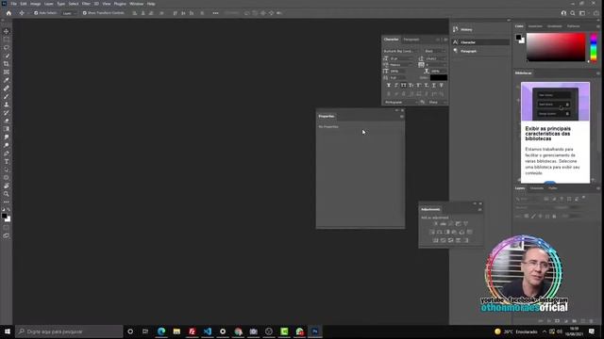Select the Lasso tool
Viewport: 604px width, 339px height.
tap(7, 47)
